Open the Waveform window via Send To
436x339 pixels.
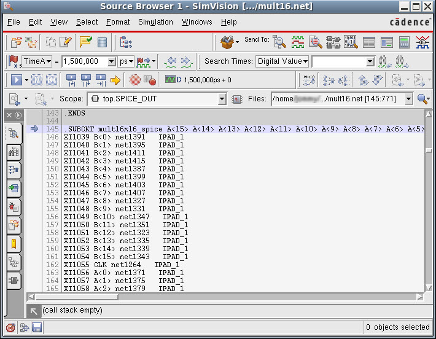coord(298,42)
